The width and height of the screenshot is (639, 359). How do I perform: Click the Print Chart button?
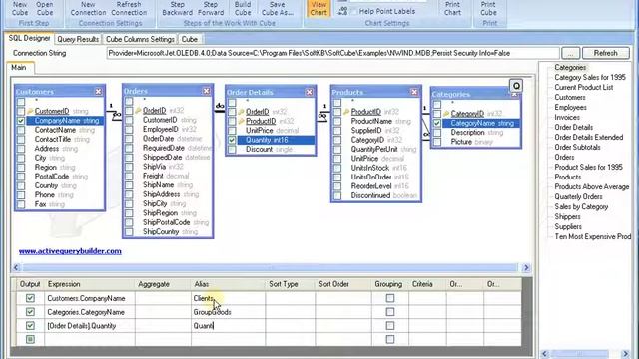pyautogui.click(x=452, y=9)
